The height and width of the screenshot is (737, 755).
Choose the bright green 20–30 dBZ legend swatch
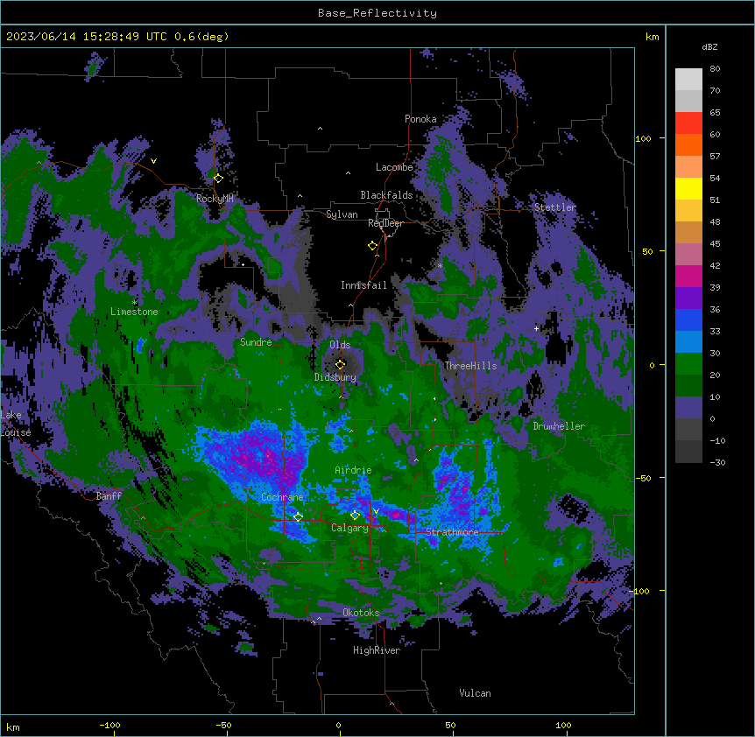[688, 364]
